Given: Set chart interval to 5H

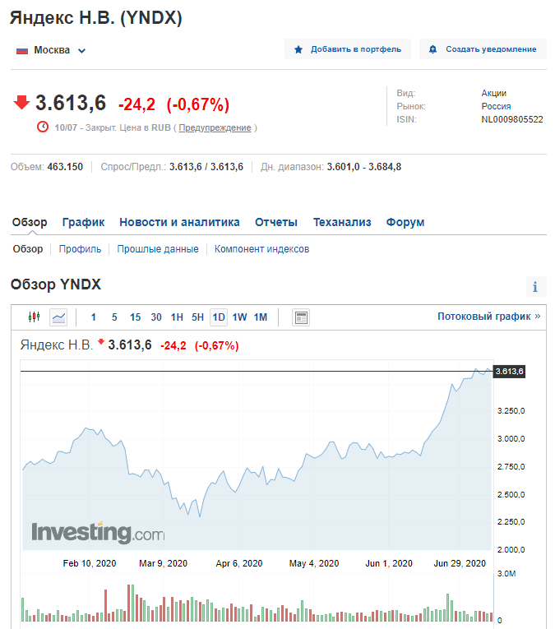Looking at the screenshot, I should click(197, 317).
